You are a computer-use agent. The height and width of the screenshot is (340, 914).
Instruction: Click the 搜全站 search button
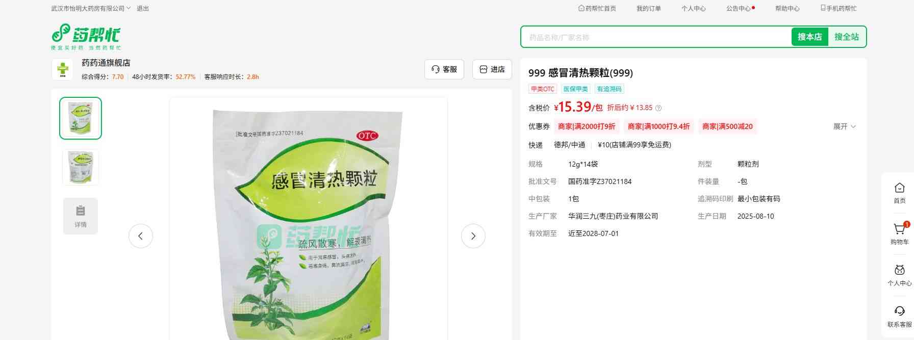coord(847,37)
